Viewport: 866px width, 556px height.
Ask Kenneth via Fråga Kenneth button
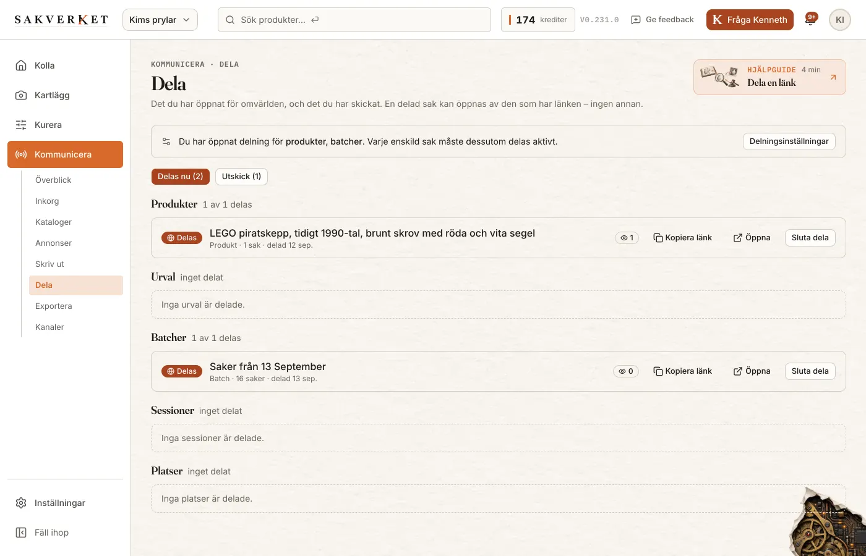tap(750, 20)
